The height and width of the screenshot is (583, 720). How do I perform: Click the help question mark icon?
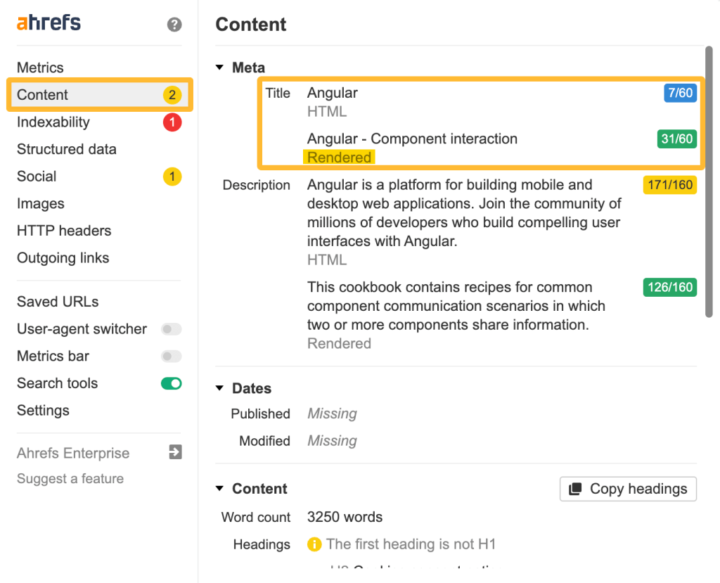tap(174, 25)
